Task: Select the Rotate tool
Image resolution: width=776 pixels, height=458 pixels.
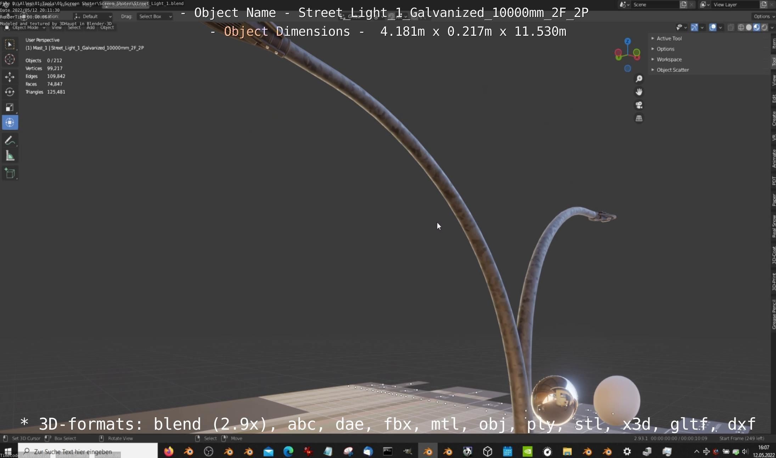Action: click(x=10, y=92)
